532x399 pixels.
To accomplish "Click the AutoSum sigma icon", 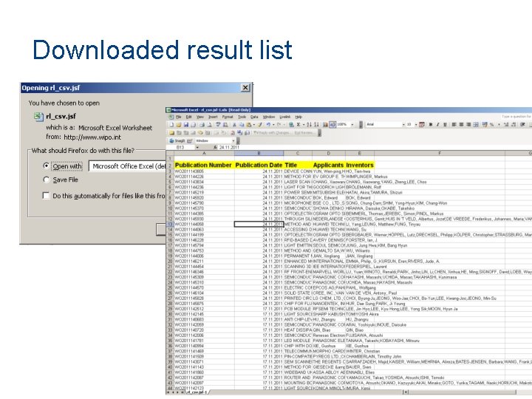I will (299, 125).
